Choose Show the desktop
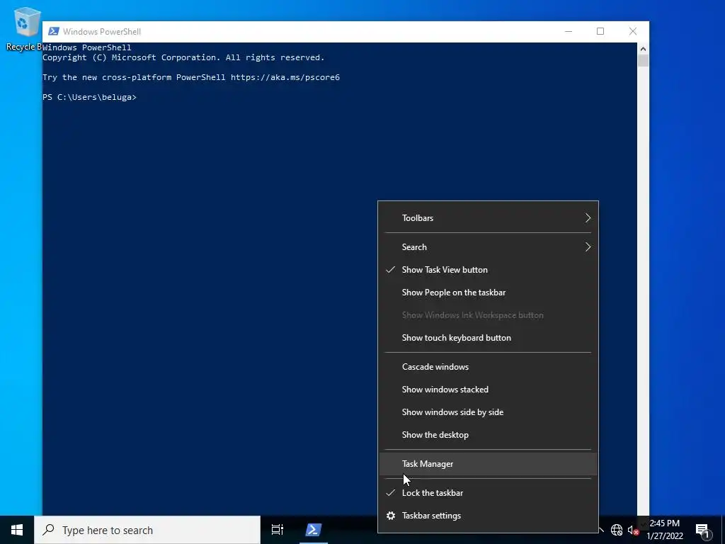725x544 pixels. click(x=489, y=435)
